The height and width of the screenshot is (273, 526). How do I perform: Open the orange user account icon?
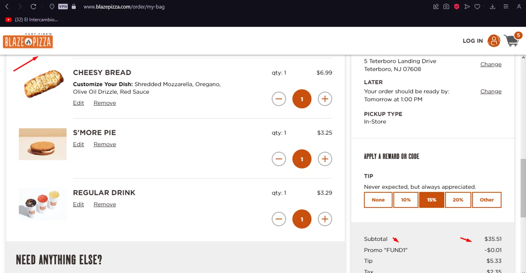(494, 41)
